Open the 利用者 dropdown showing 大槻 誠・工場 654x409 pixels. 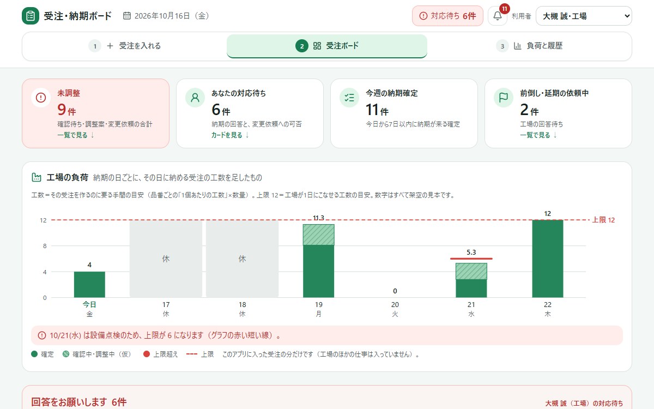click(584, 16)
